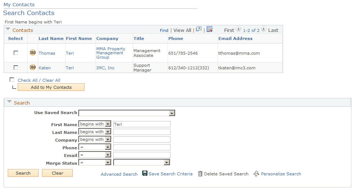Open 360 view icon for Thomas
The image size is (354, 190).
33,53
